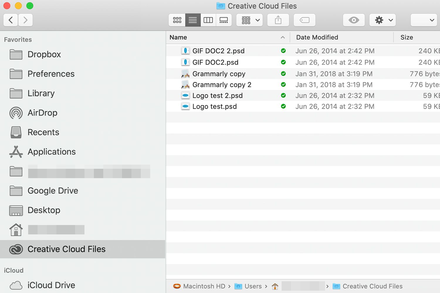This screenshot has width=440, height=293.
Task: Go back with the left arrow button
Action: point(11,20)
